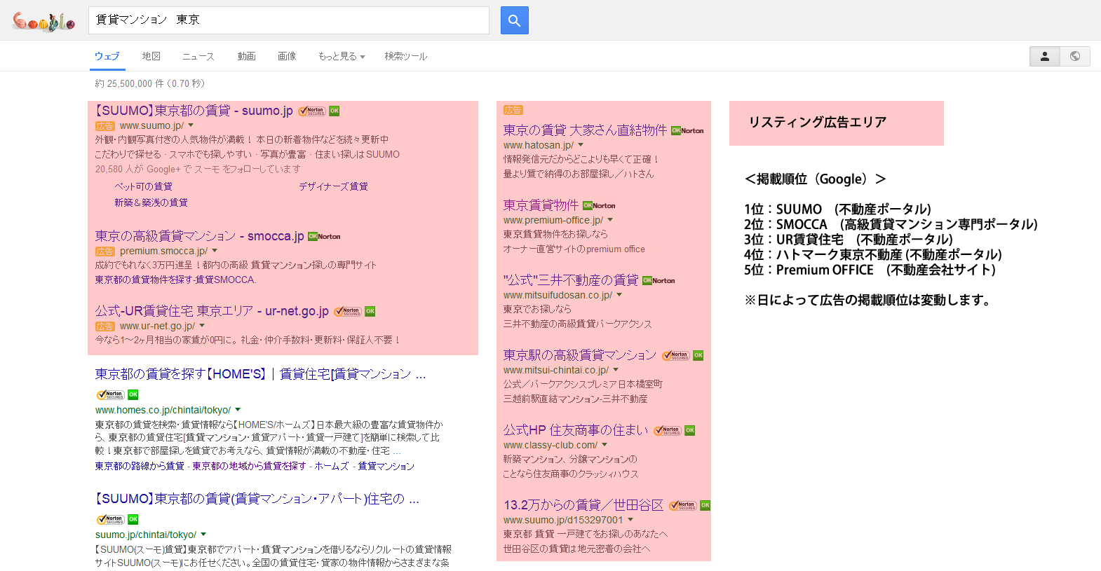Click green OK badge under organic SUUMO result
Viewport: 1101px width, 571px height.
pyautogui.click(x=133, y=519)
